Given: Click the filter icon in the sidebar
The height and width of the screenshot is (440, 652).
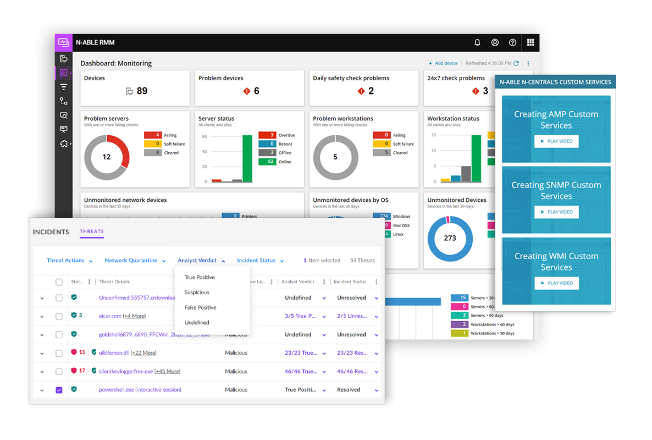Looking at the screenshot, I should pyautogui.click(x=64, y=87).
